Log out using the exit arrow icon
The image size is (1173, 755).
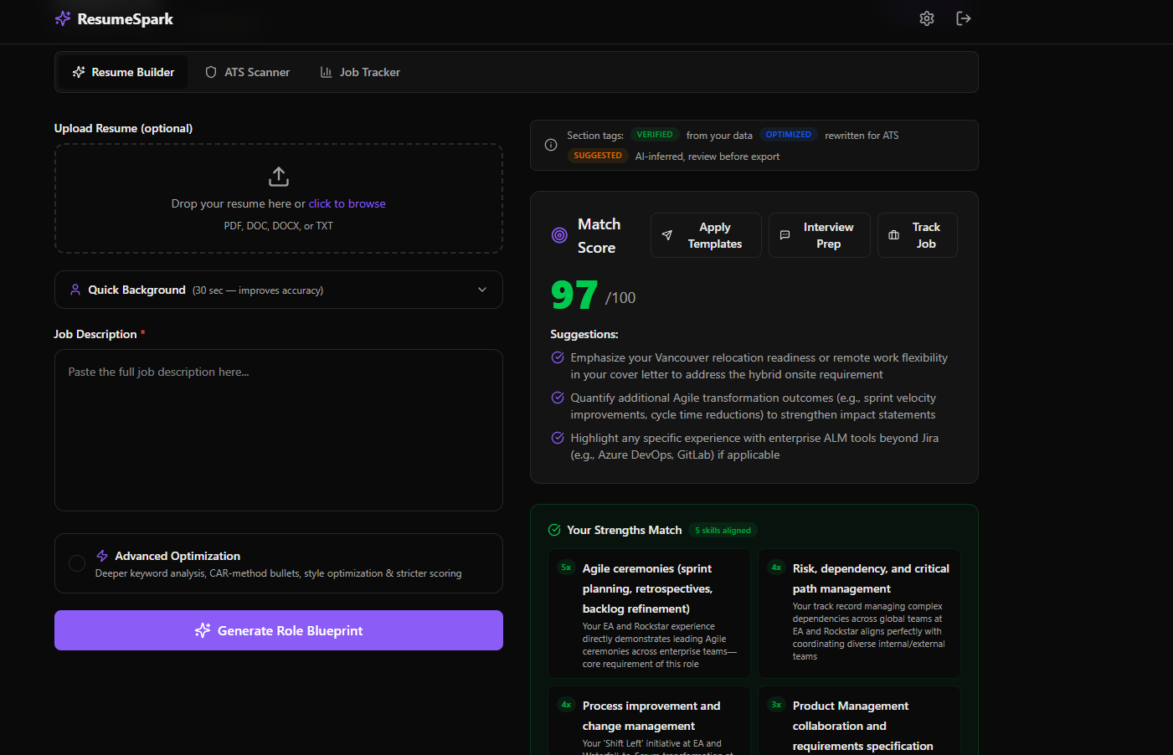point(964,18)
